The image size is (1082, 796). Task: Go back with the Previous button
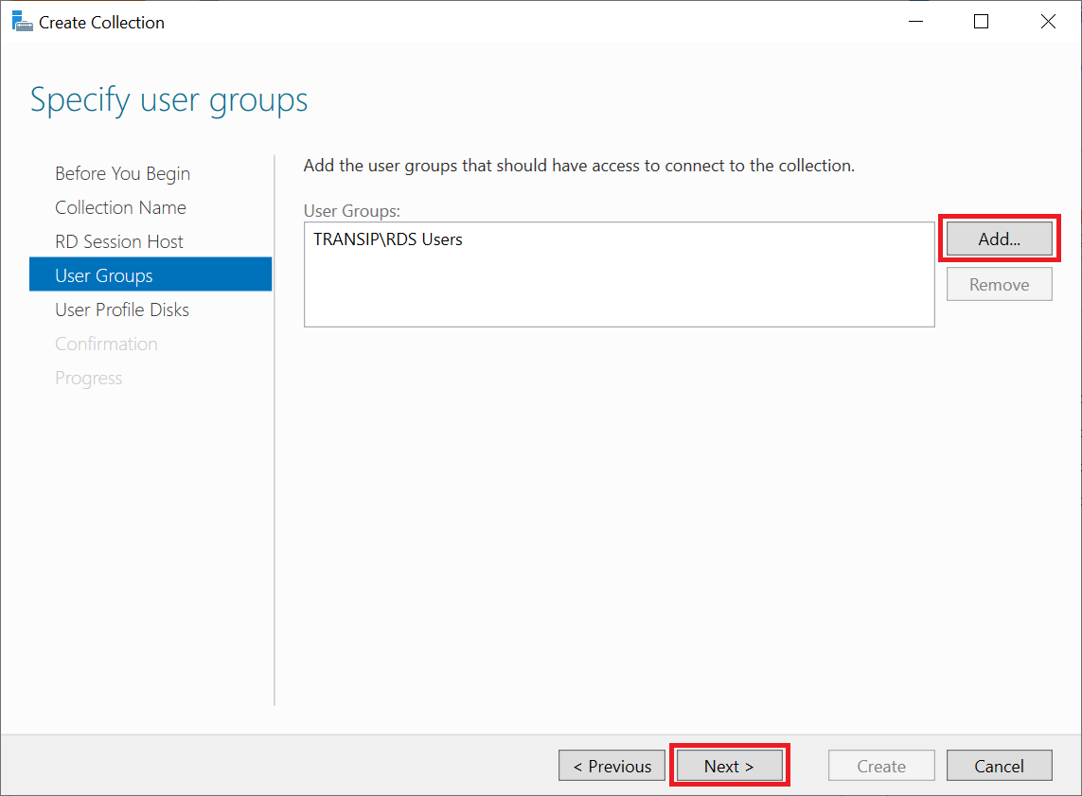click(x=612, y=766)
